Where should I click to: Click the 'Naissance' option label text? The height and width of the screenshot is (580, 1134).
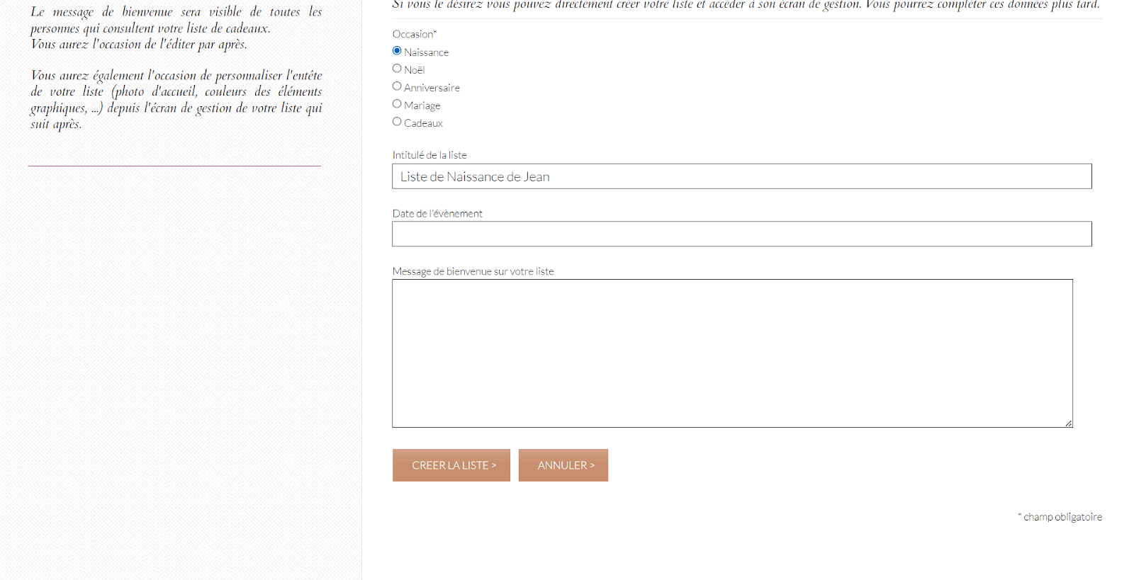426,52
